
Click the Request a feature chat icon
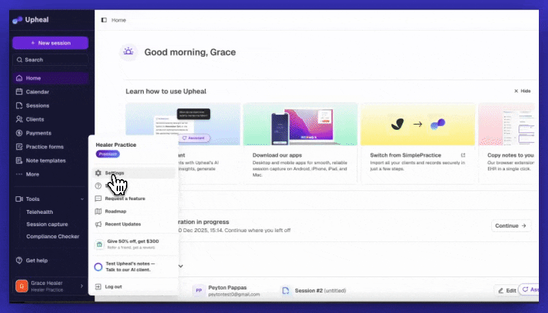(x=99, y=198)
